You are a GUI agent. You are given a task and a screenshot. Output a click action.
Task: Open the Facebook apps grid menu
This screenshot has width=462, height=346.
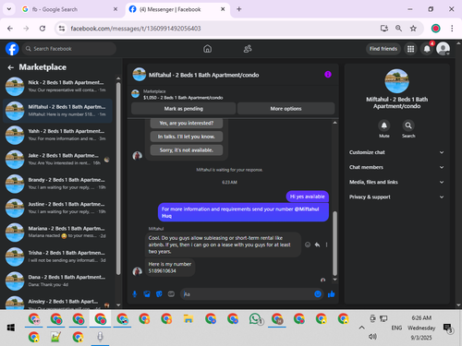[x=410, y=49]
